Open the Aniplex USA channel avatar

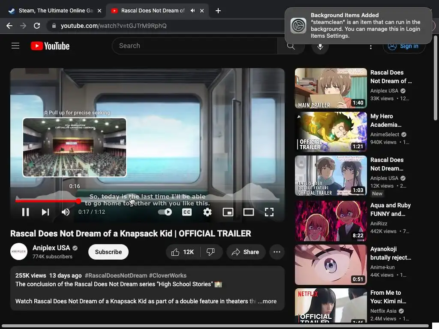(19, 252)
